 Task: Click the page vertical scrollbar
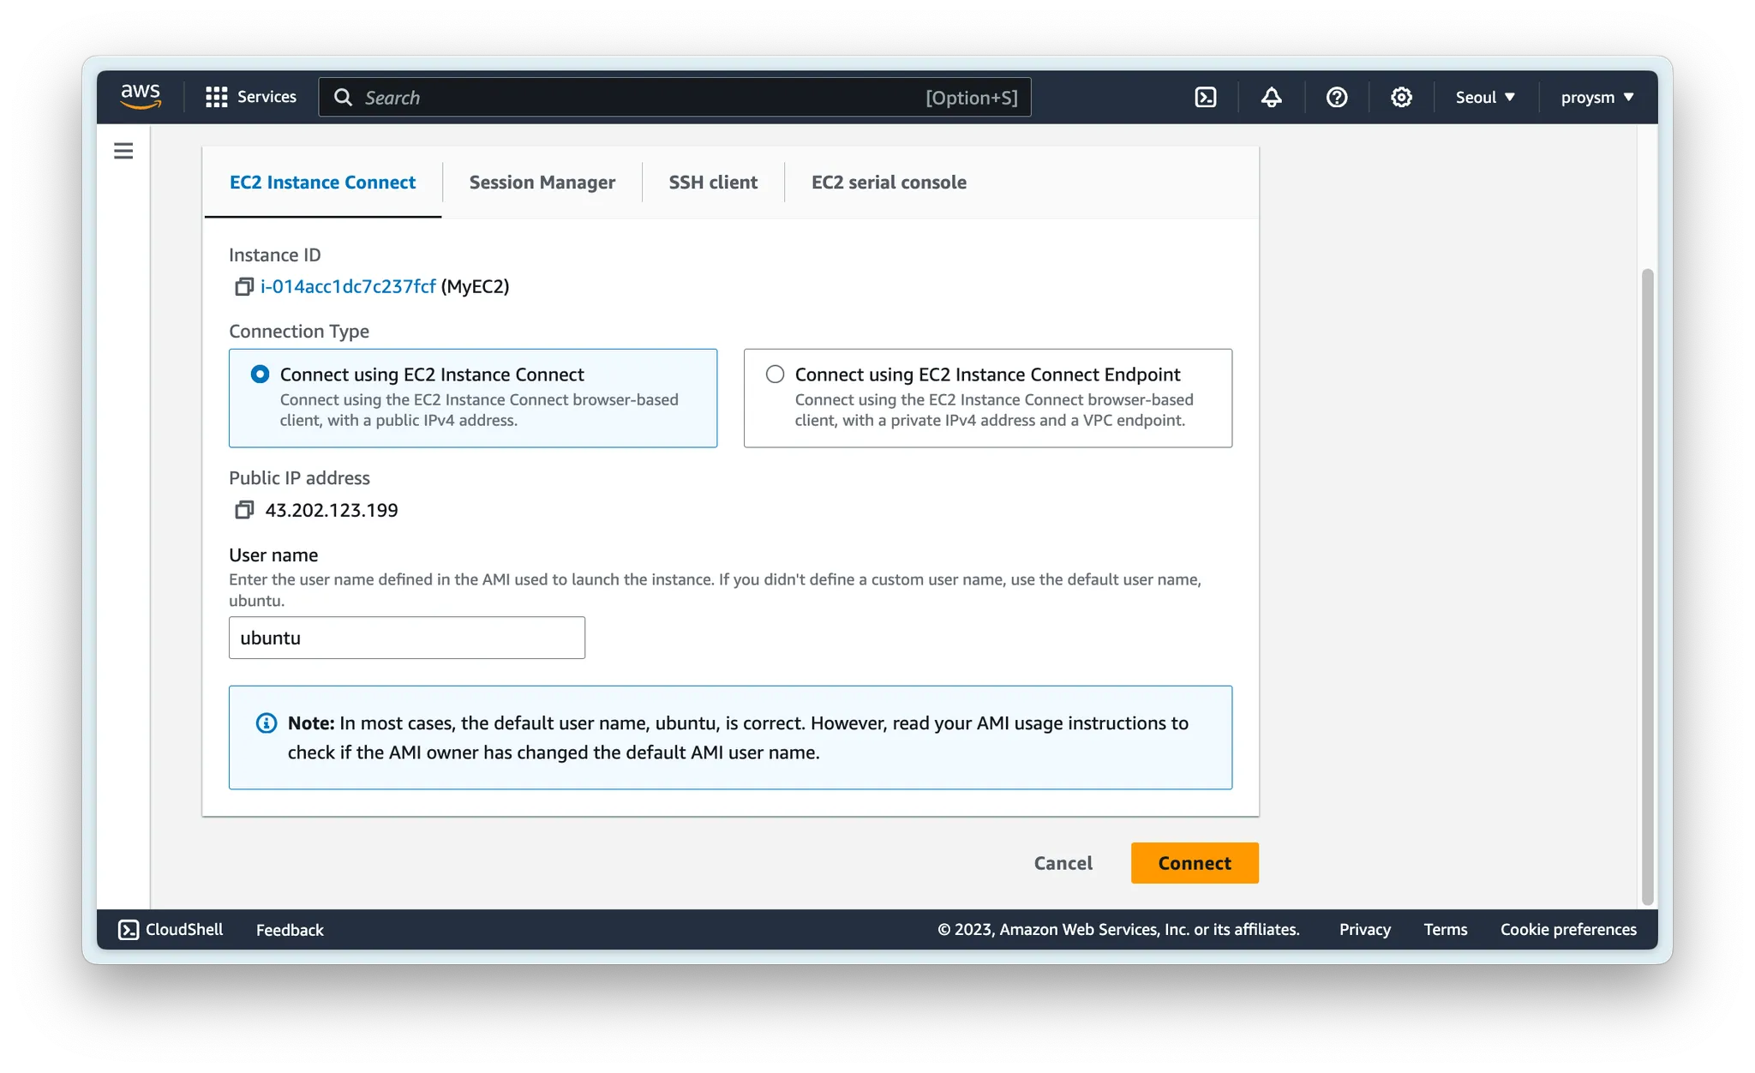coord(1646,586)
